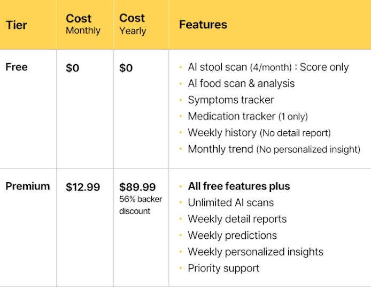371x287 pixels.
Task: Click AI food scan & analysis feature
Action: coord(241,84)
